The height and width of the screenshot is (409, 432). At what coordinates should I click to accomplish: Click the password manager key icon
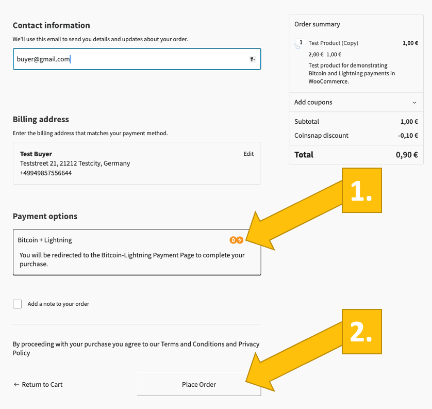(253, 59)
